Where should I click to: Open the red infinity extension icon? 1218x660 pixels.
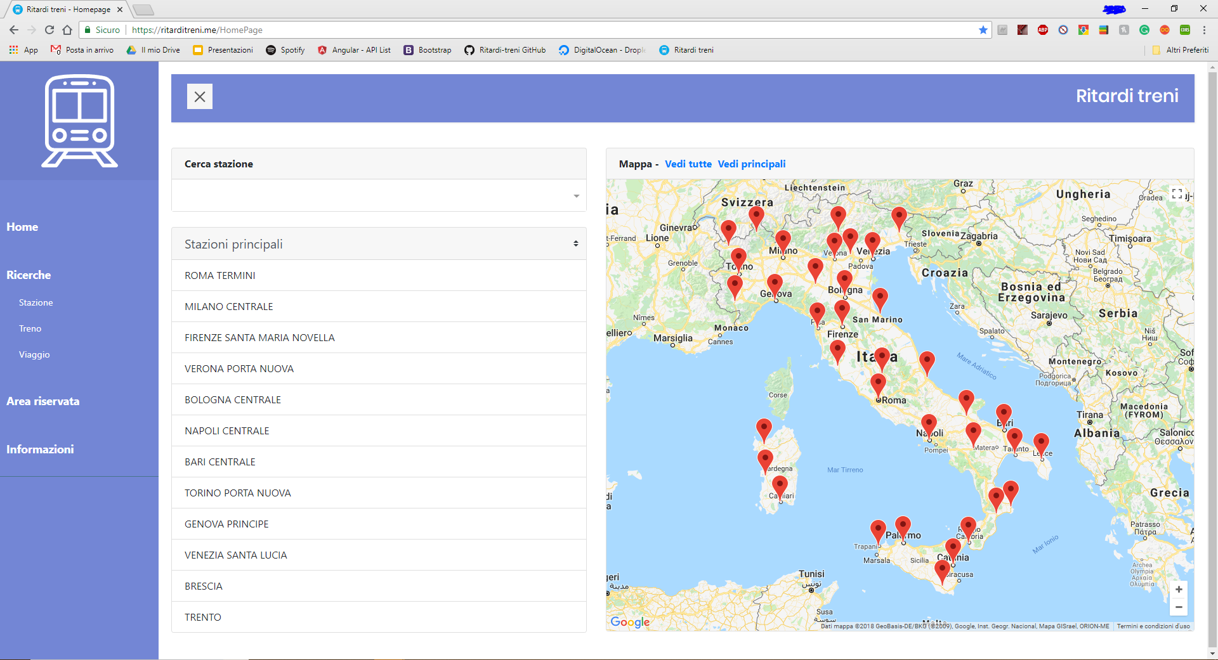point(1165,30)
